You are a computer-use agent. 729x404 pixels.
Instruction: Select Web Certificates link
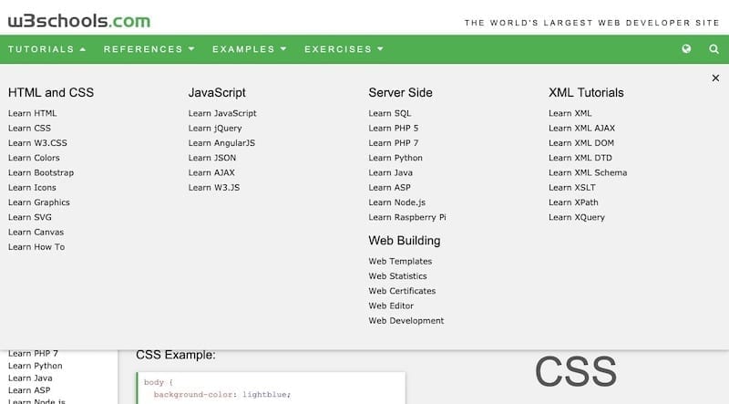(402, 291)
